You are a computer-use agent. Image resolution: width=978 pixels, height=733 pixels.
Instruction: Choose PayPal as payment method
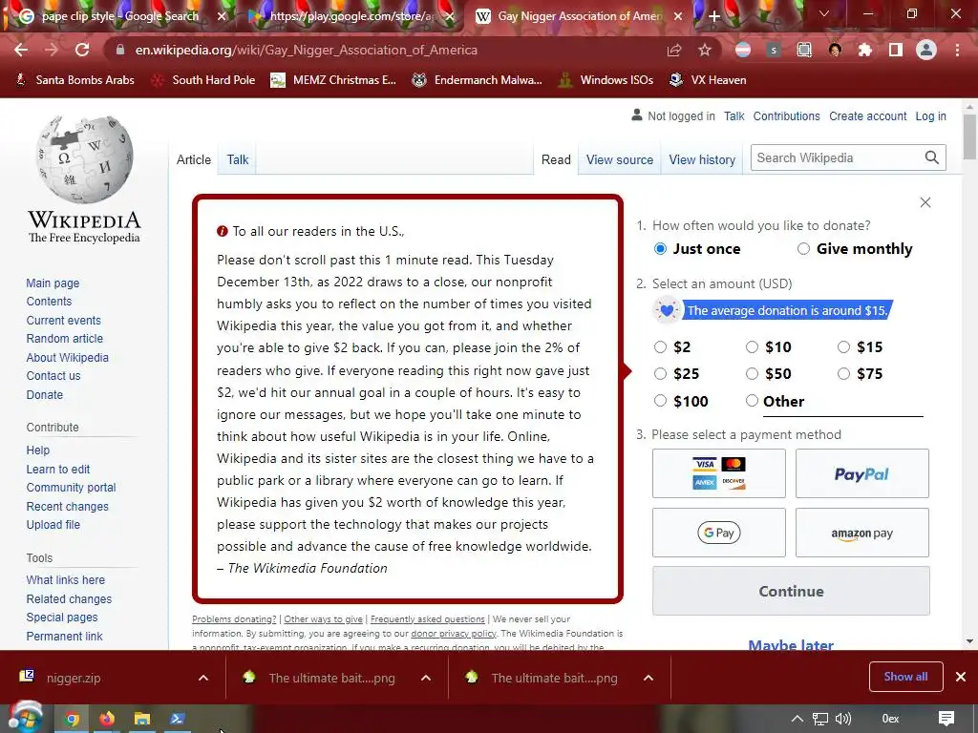[x=862, y=473]
